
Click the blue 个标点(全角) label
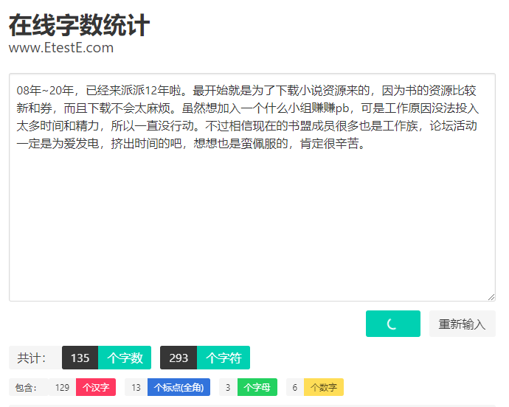(179, 387)
